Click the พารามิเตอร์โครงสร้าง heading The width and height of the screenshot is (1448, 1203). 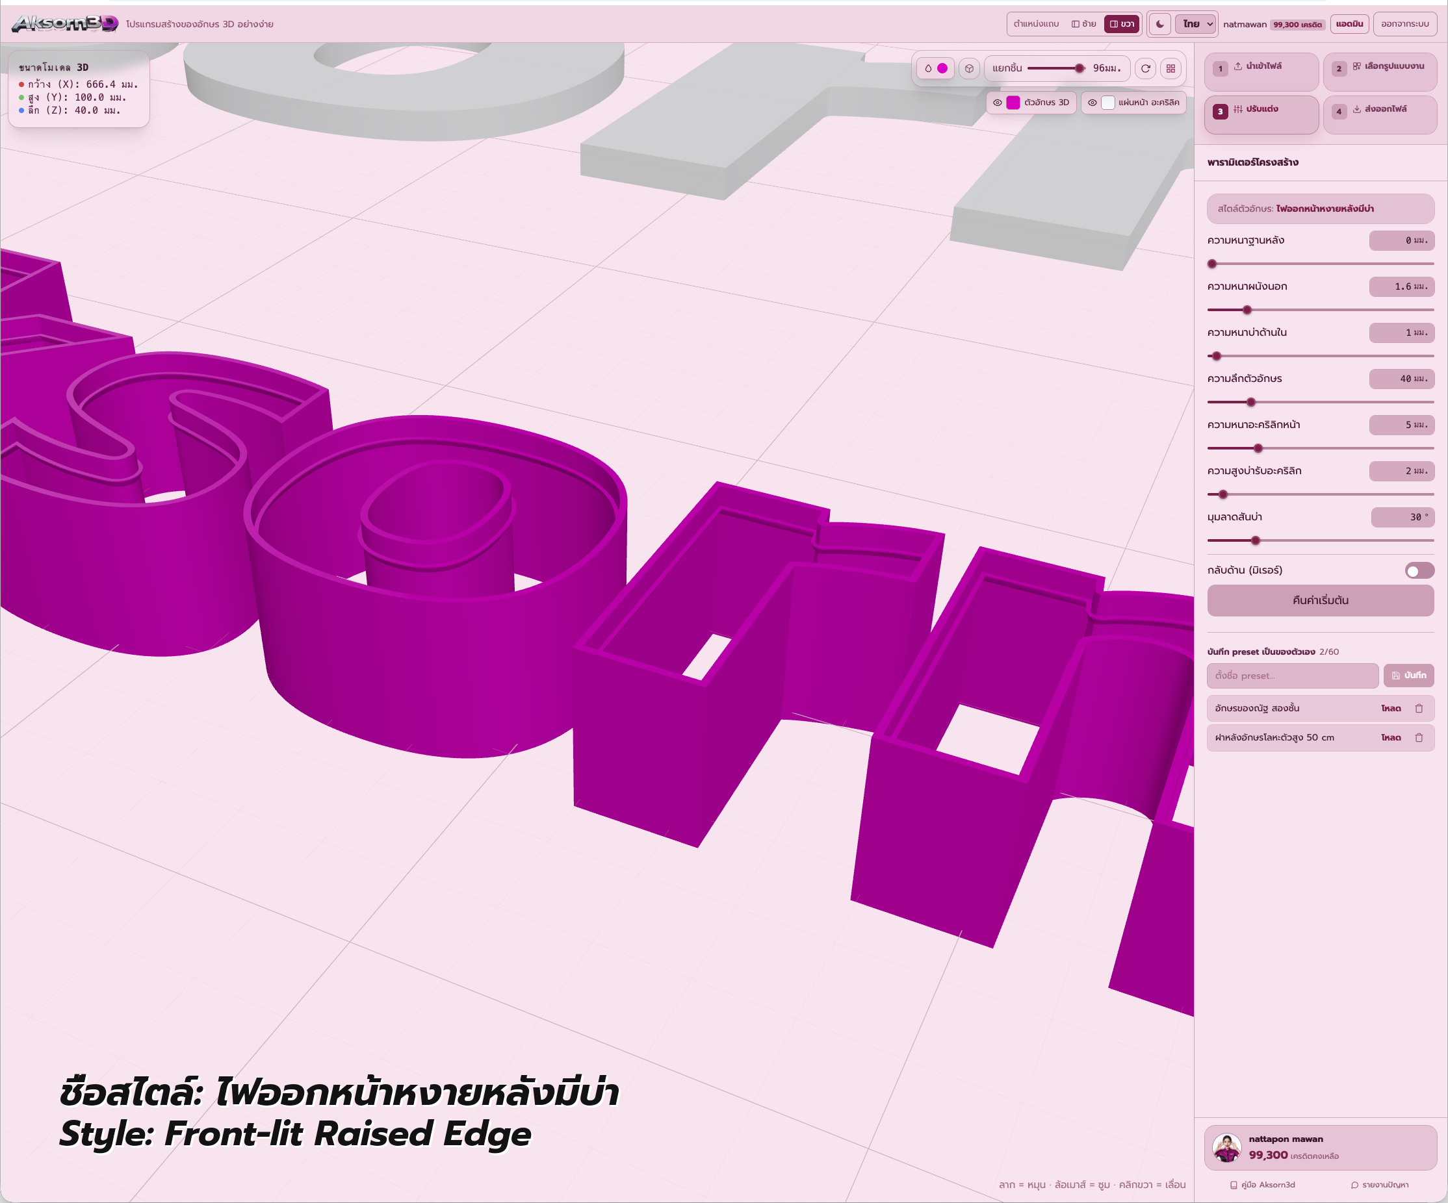pyautogui.click(x=1252, y=162)
